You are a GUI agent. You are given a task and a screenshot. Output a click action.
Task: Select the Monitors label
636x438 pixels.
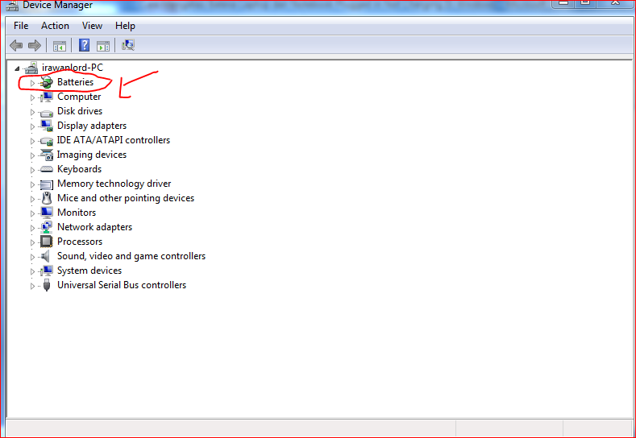77,213
